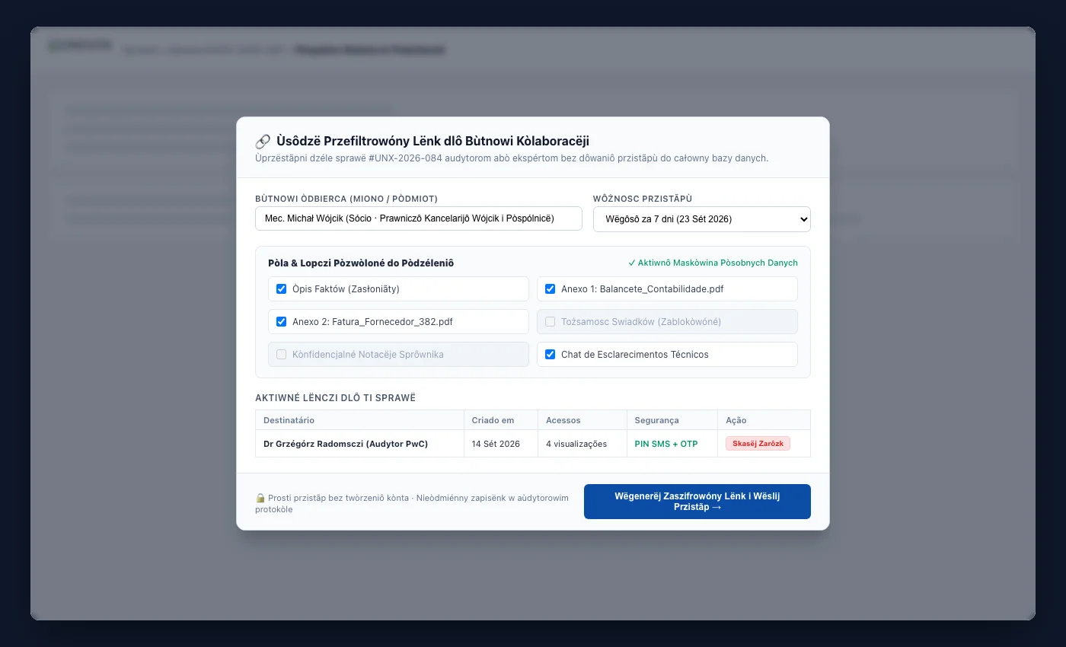Click the chain link icon in dialog title
Screen dimensions: 1066x647
(x=263, y=141)
